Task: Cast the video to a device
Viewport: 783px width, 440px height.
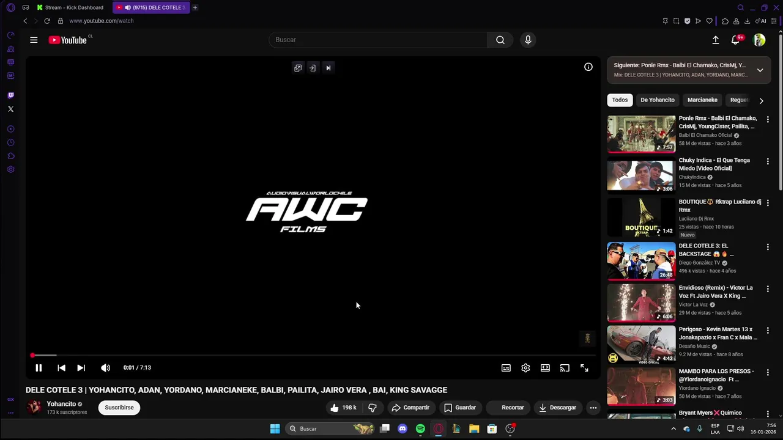Action: coord(565,368)
